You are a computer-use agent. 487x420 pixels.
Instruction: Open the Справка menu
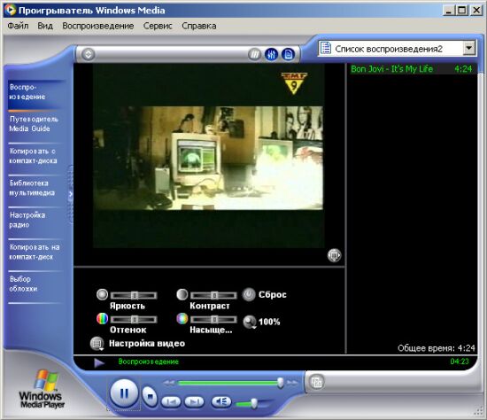coord(199,26)
